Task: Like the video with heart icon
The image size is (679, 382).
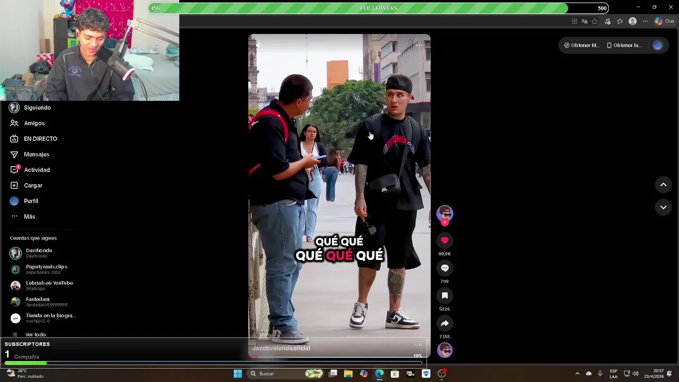Action: tap(445, 240)
